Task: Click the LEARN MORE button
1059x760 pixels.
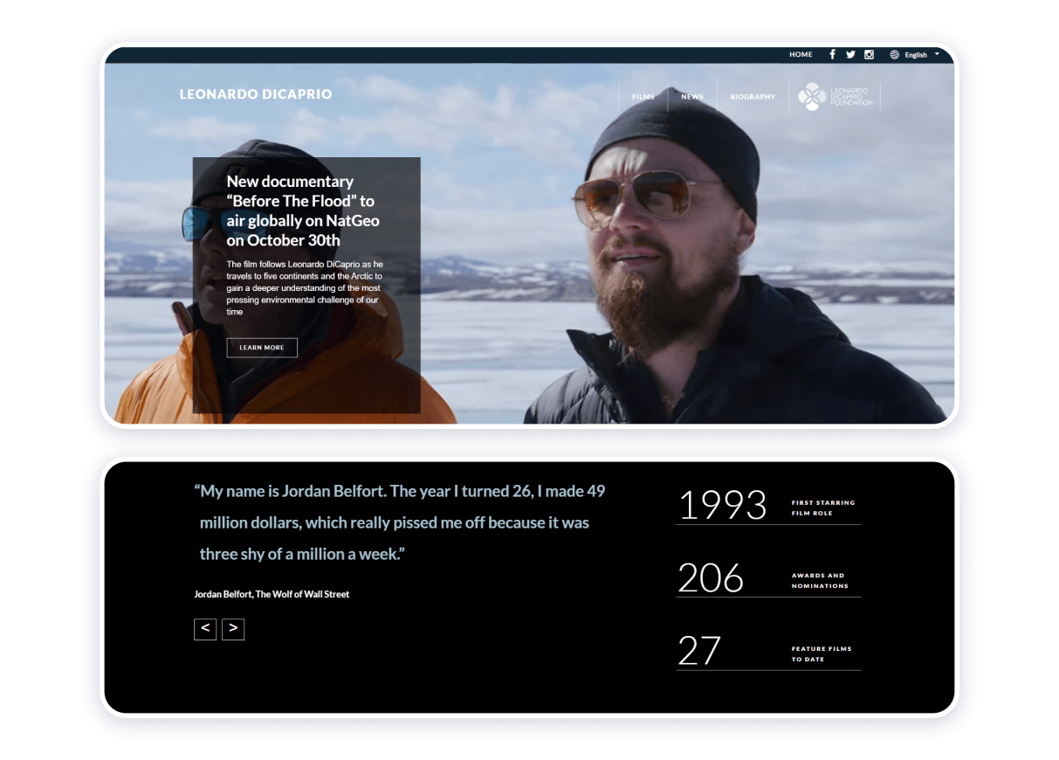Action: 262,348
